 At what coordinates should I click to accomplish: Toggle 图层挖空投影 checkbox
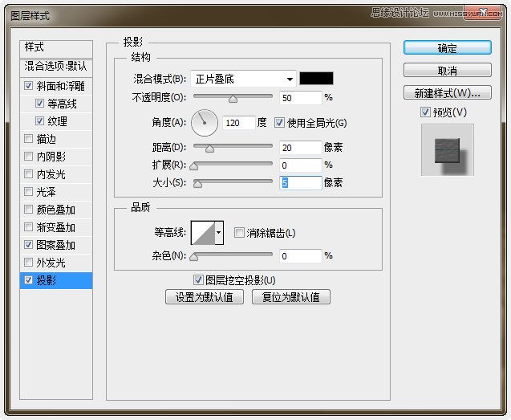[198, 279]
